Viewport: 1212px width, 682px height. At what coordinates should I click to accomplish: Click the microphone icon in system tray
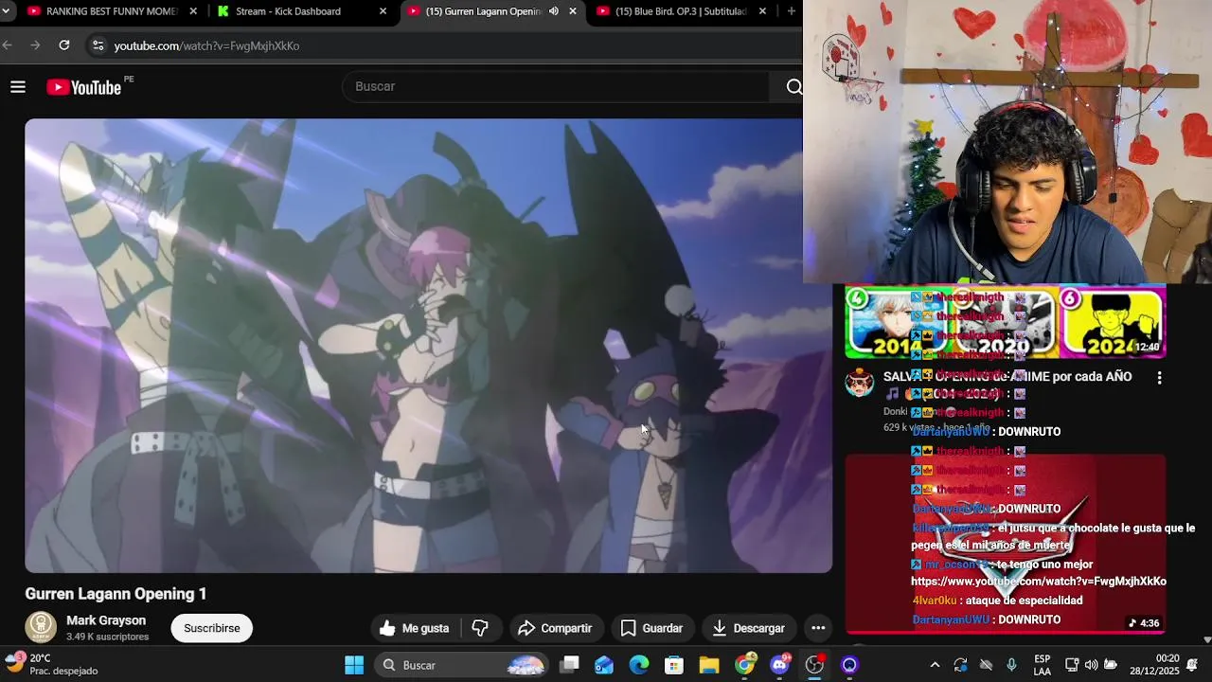point(1011,665)
